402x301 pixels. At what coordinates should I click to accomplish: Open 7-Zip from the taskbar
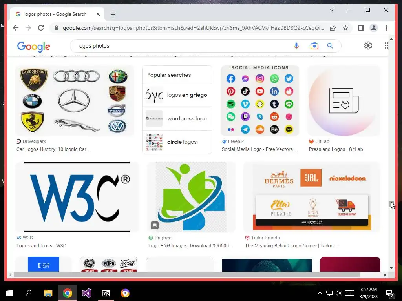(x=106, y=293)
